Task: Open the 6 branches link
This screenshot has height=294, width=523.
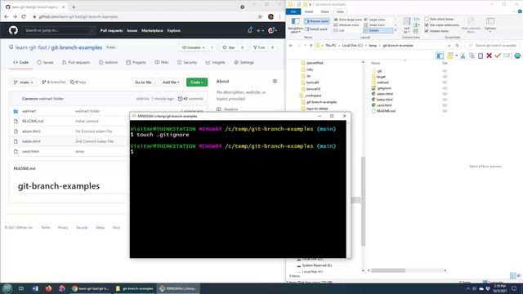Action: tap(54, 82)
